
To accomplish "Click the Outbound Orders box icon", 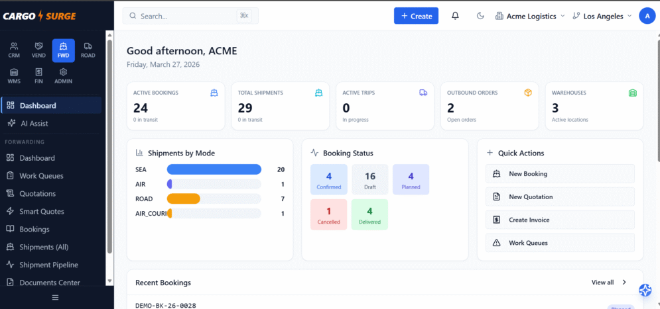I will (x=528, y=93).
